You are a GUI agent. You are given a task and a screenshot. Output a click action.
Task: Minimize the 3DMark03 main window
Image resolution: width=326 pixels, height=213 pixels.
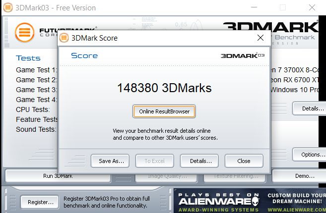pyautogui.click(x=254, y=8)
